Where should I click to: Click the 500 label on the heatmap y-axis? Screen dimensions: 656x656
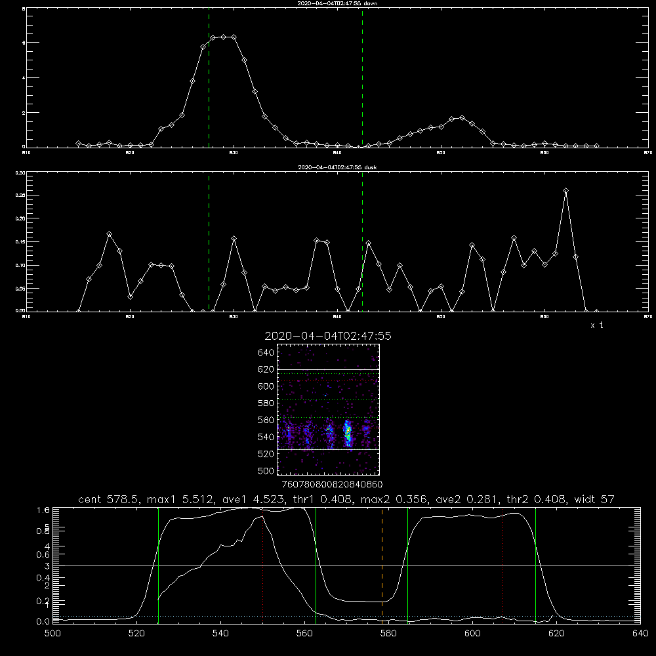266,470
